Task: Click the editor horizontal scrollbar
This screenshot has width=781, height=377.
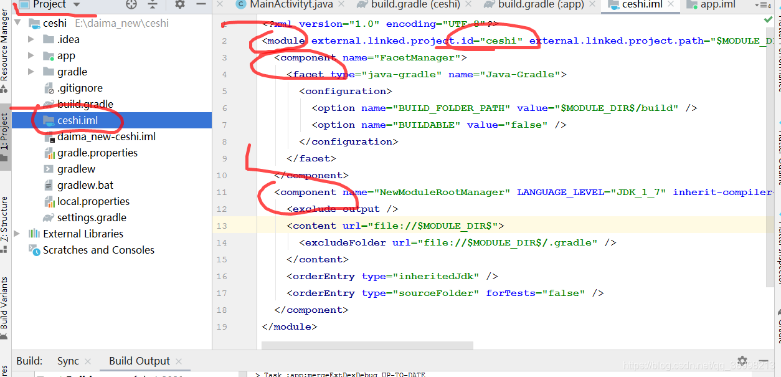Action: click(367, 345)
